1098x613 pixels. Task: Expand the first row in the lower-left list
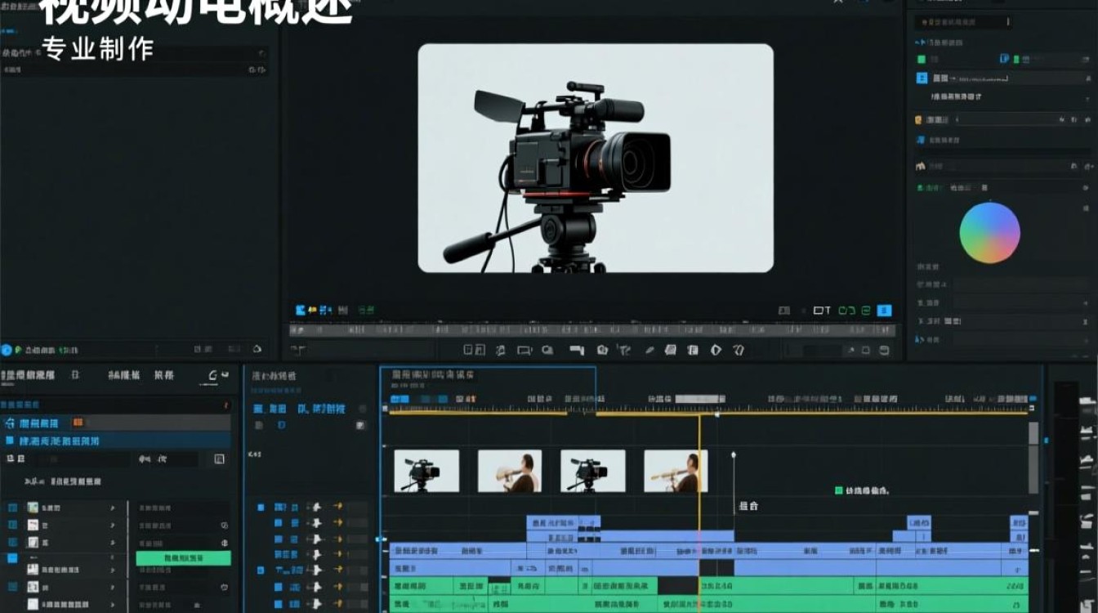pyautogui.click(x=112, y=508)
